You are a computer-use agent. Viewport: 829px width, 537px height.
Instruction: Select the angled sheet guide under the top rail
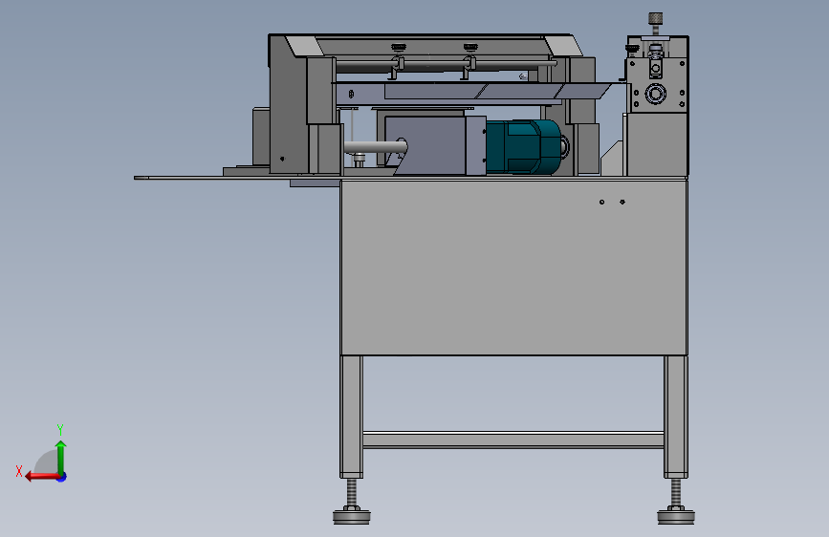pyautogui.click(x=497, y=91)
